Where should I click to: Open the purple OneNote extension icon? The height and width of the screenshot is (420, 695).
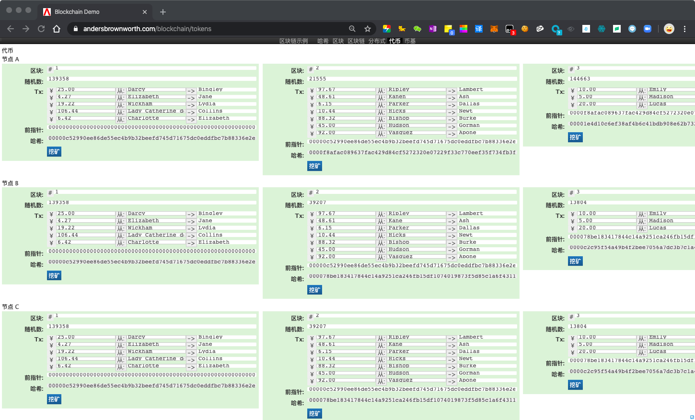pyautogui.click(x=433, y=29)
